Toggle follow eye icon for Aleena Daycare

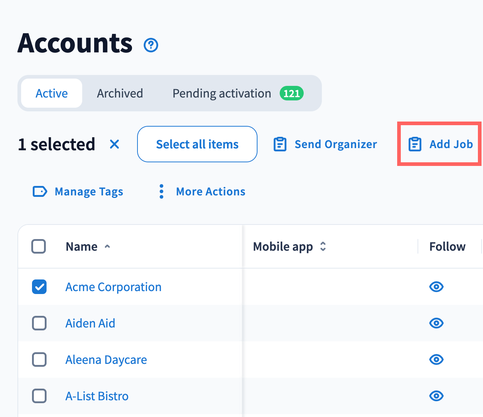pos(436,360)
